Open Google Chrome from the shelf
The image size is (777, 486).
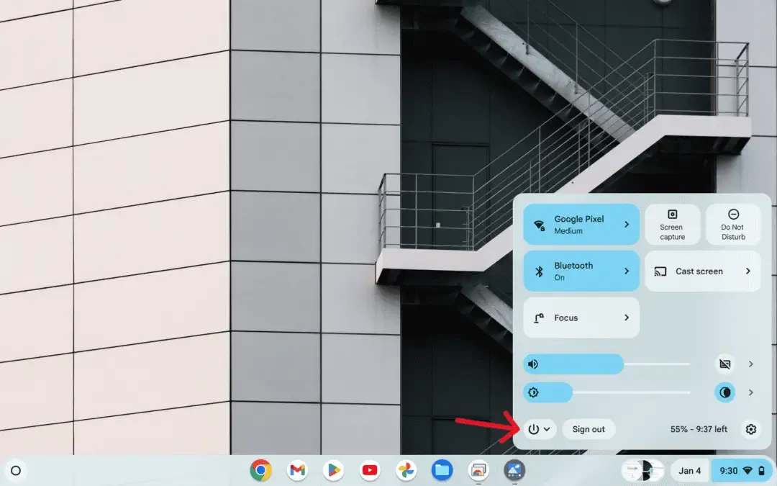coord(260,470)
